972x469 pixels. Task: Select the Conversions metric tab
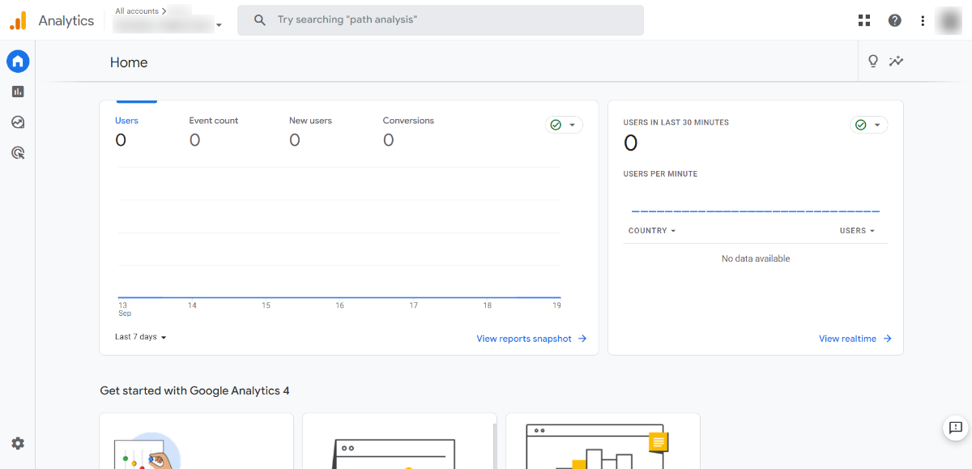pos(408,130)
